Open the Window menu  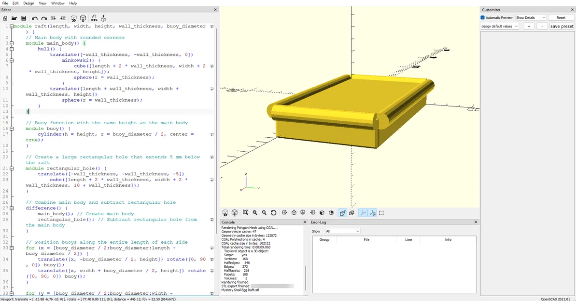pyautogui.click(x=57, y=3)
